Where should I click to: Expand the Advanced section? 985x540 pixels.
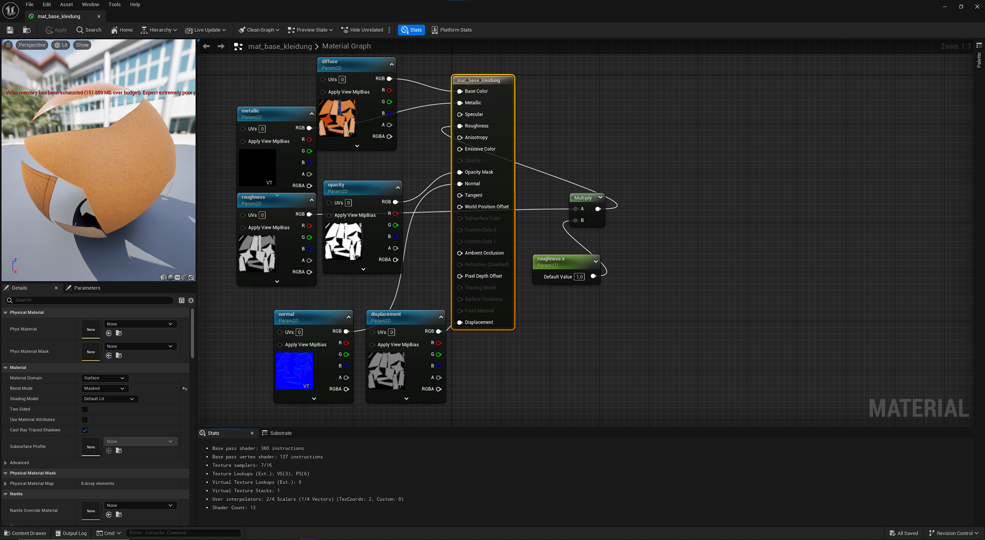tap(6, 463)
